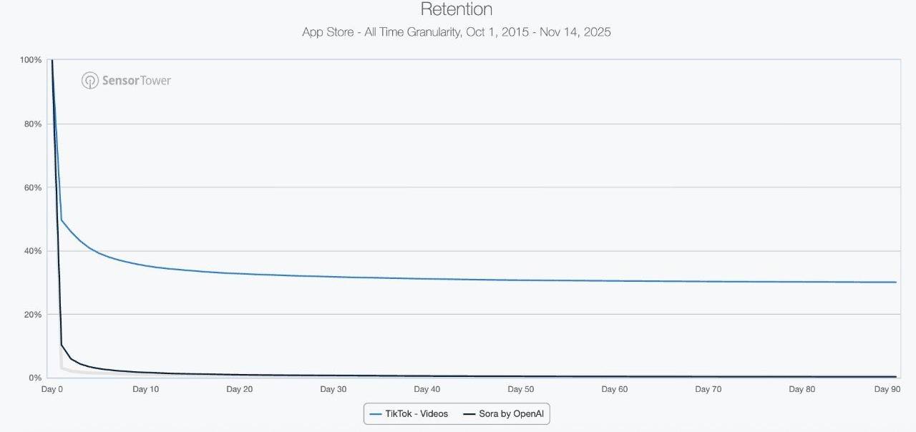This screenshot has height=432, width=916.
Task: Click the 100% y-axis label
Action: [31, 60]
